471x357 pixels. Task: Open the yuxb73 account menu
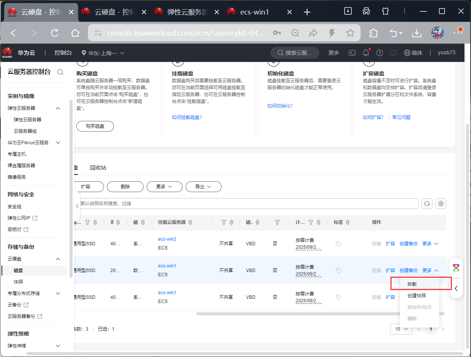point(447,53)
